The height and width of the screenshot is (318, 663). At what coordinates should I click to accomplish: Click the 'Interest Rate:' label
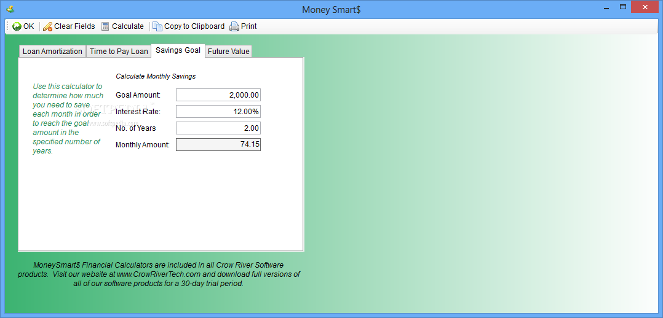138,112
